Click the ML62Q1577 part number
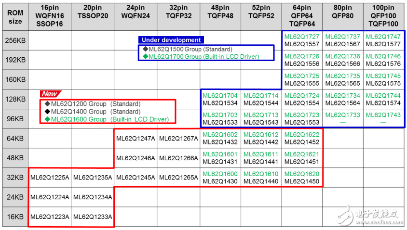 [x=383, y=44]
